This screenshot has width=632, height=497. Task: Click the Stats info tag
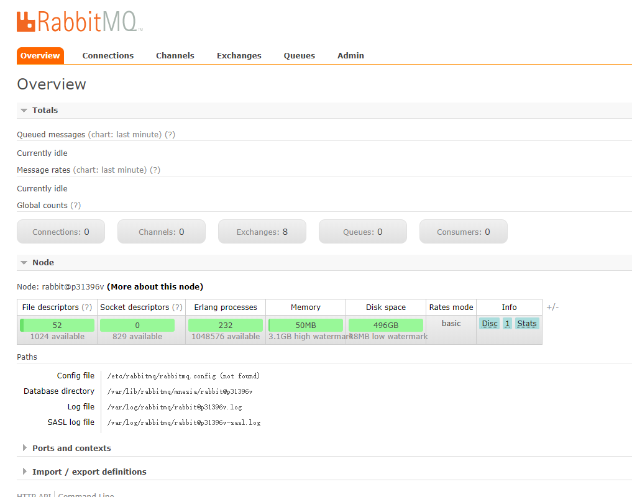tap(527, 323)
